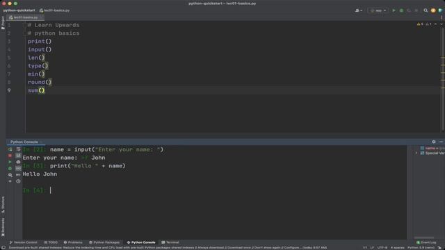Click the tool windows toggle icon in the status bar corner
The height and width of the screenshot is (250, 445).
click(x=3, y=248)
